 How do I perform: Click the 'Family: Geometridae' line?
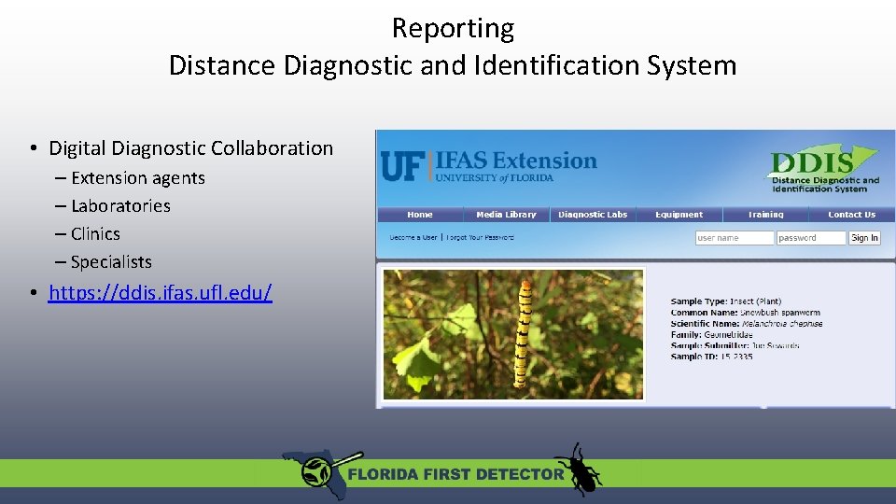(x=711, y=334)
